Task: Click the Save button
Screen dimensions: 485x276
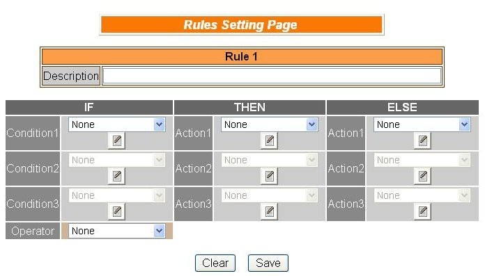Action: click(x=268, y=263)
